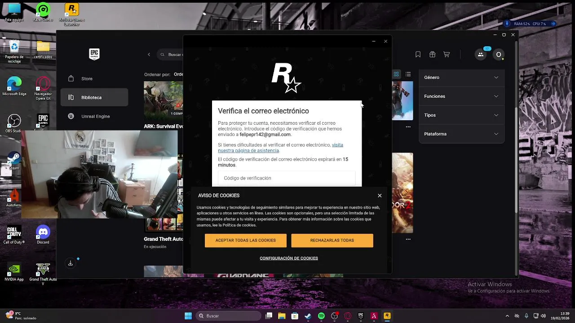575x323 pixels.
Task: Select Biblioteca in the Epic sidebar
Action: click(x=94, y=97)
